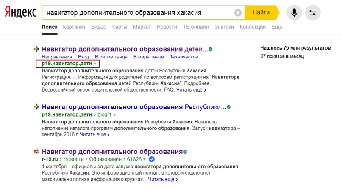
Task: Expand dropdown arrow next to first р19.навигатор.дети
Action: click(95, 64)
